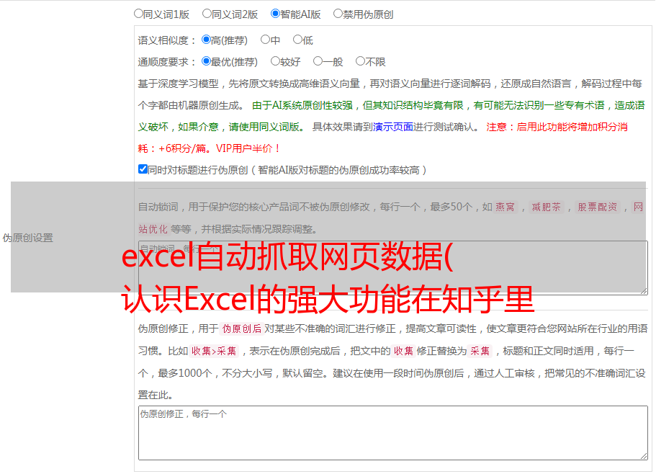Set 语义相似度 to 高(推荐)

[206, 40]
